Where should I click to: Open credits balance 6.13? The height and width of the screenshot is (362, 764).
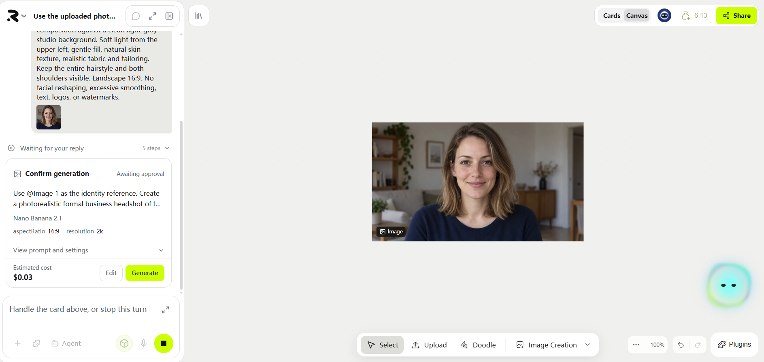[x=694, y=16]
